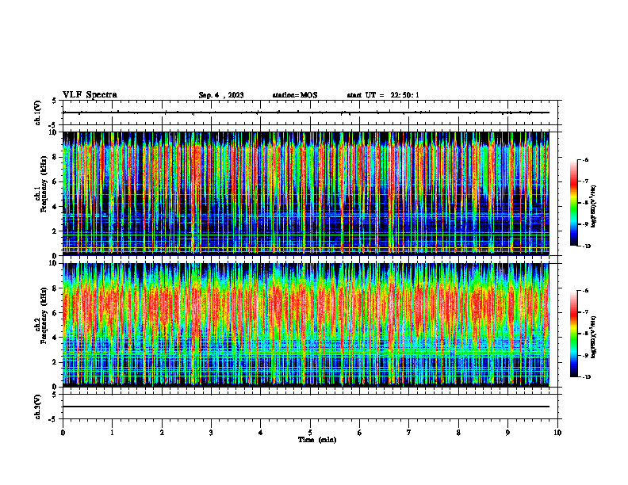Click ch.2 color bar tick "-9"
Image resolution: width=628 pixels, height=485 pixels.
pyautogui.click(x=585, y=355)
